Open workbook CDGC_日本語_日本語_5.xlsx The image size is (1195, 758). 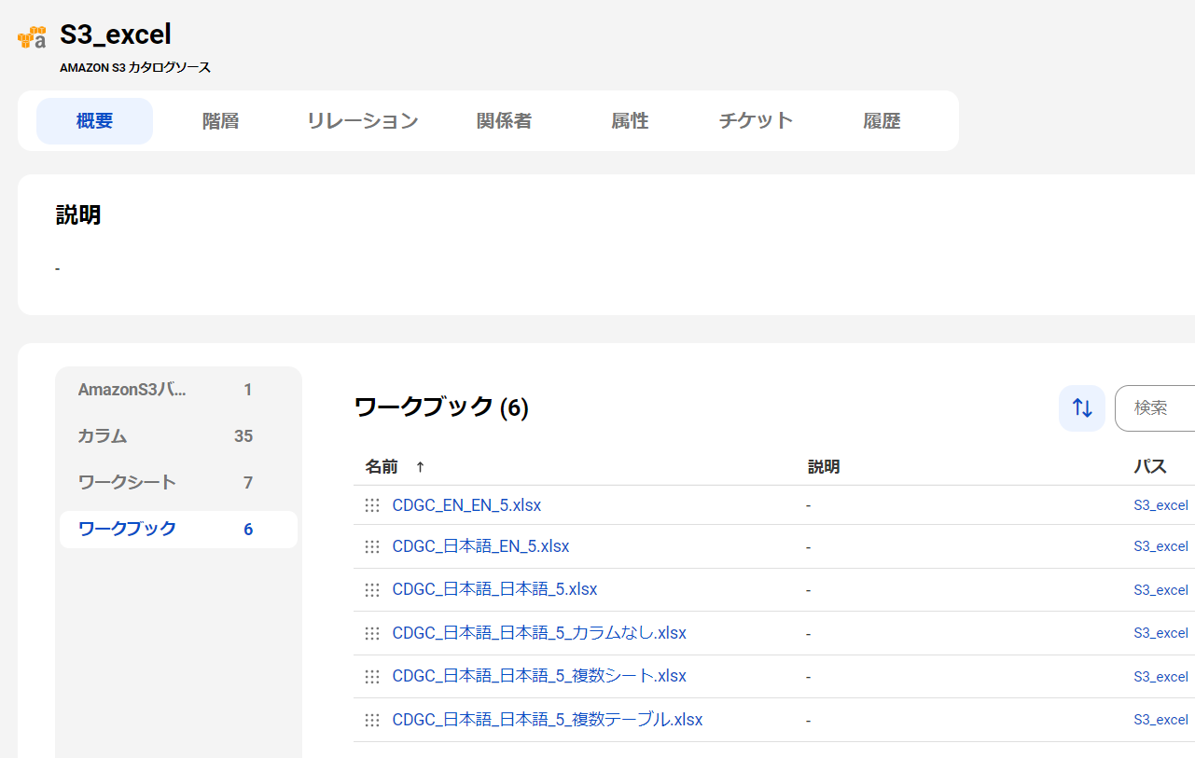pos(494,589)
